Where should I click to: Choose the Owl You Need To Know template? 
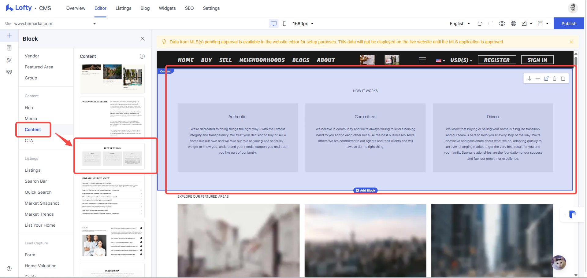tap(112, 196)
